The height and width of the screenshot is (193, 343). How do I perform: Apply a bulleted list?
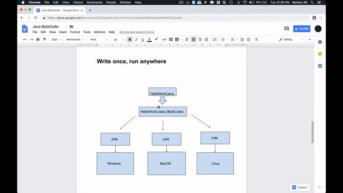[x=232, y=40]
